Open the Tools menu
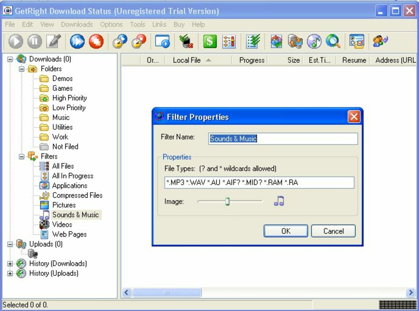The width and height of the screenshot is (419, 311). [x=137, y=24]
